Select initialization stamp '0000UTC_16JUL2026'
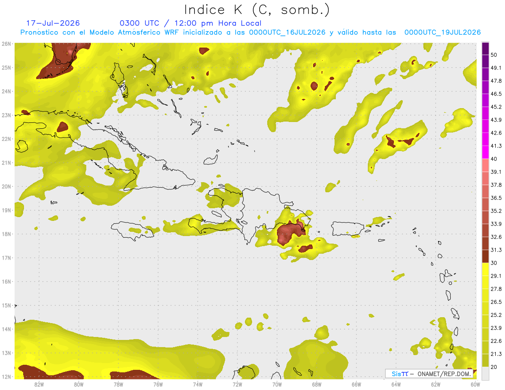The width and height of the screenshot is (505, 390). [287, 32]
